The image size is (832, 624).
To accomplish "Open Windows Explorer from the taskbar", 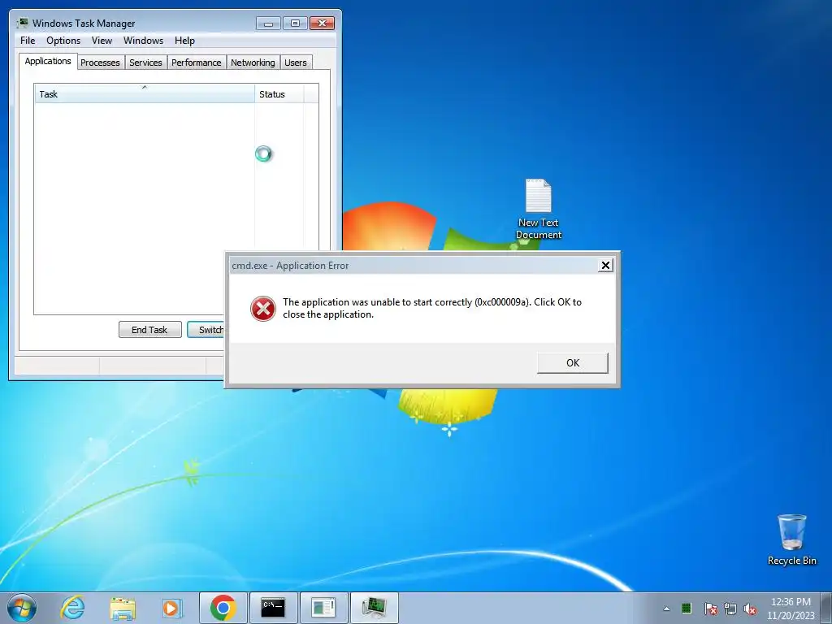I will pyautogui.click(x=123, y=608).
